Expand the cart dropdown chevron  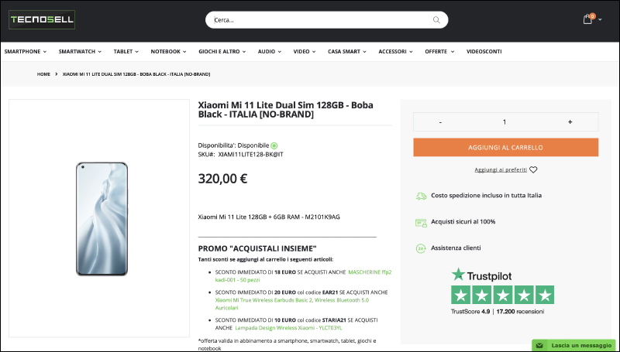coord(600,19)
